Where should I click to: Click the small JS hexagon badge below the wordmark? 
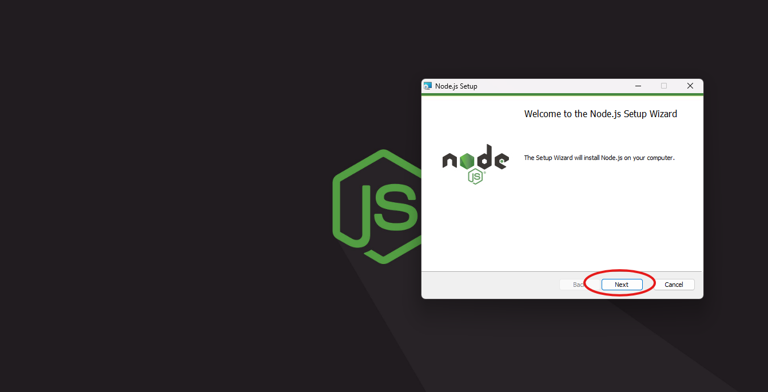click(x=475, y=177)
